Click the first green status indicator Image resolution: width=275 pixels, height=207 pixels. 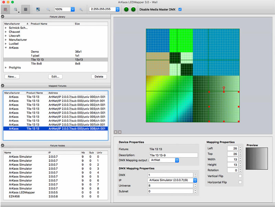126,9
